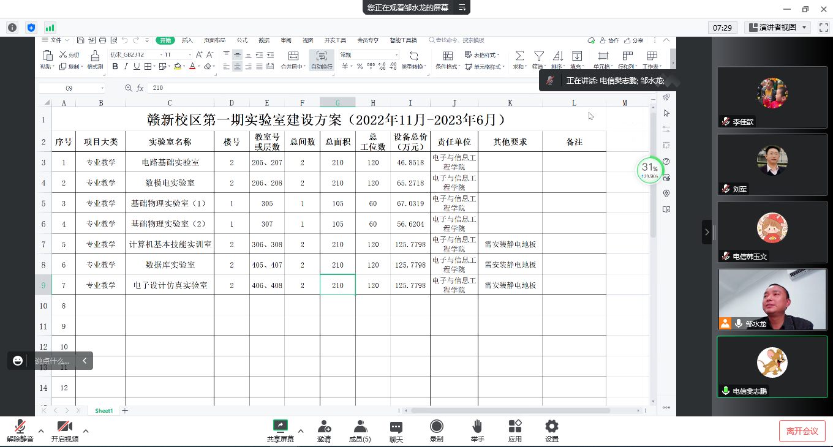Viewport: 833px width, 447px height.
Task: Unmute microphone with 解除静音
Action: [x=20, y=431]
